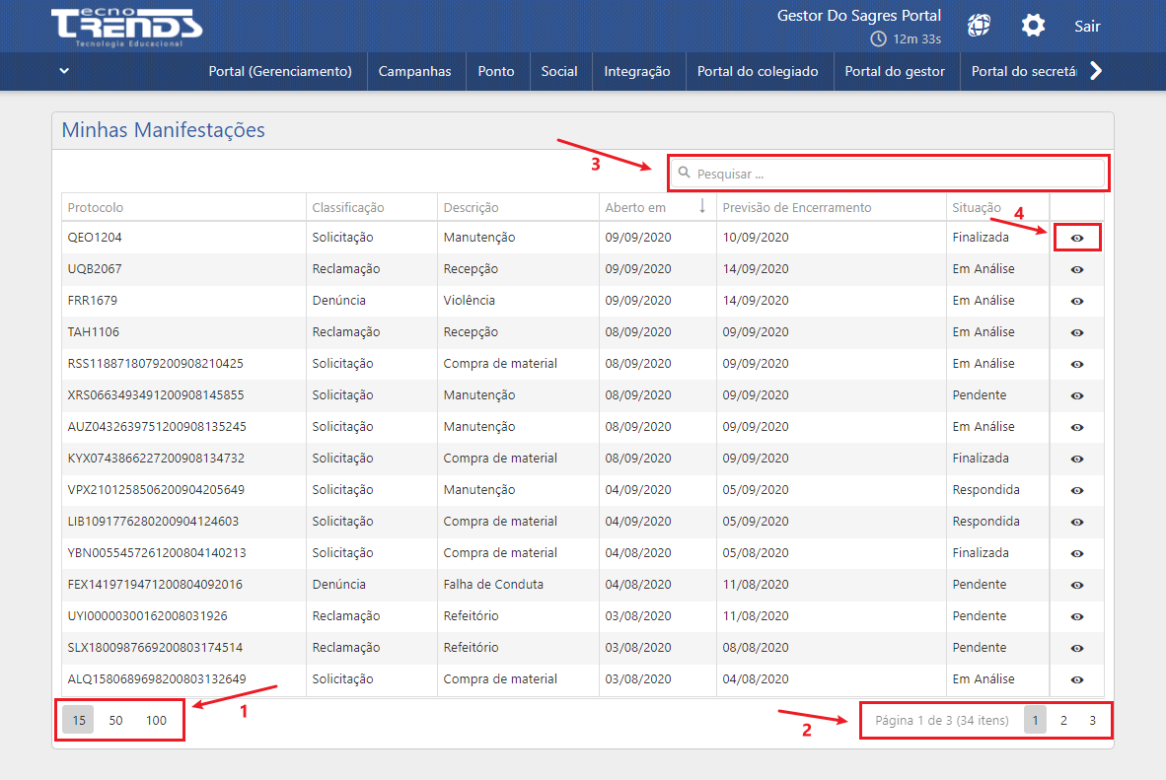Show 100 items per page
This screenshot has width=1166, height=780.
156,720
